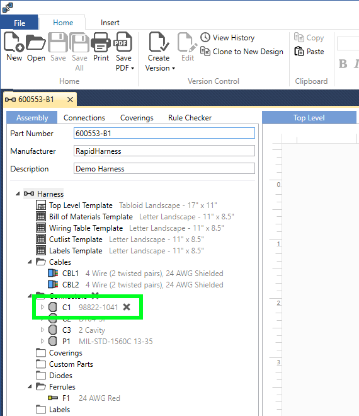359x416 pixels.
Task: Select the Harness tree item
Action: point(43,194)
